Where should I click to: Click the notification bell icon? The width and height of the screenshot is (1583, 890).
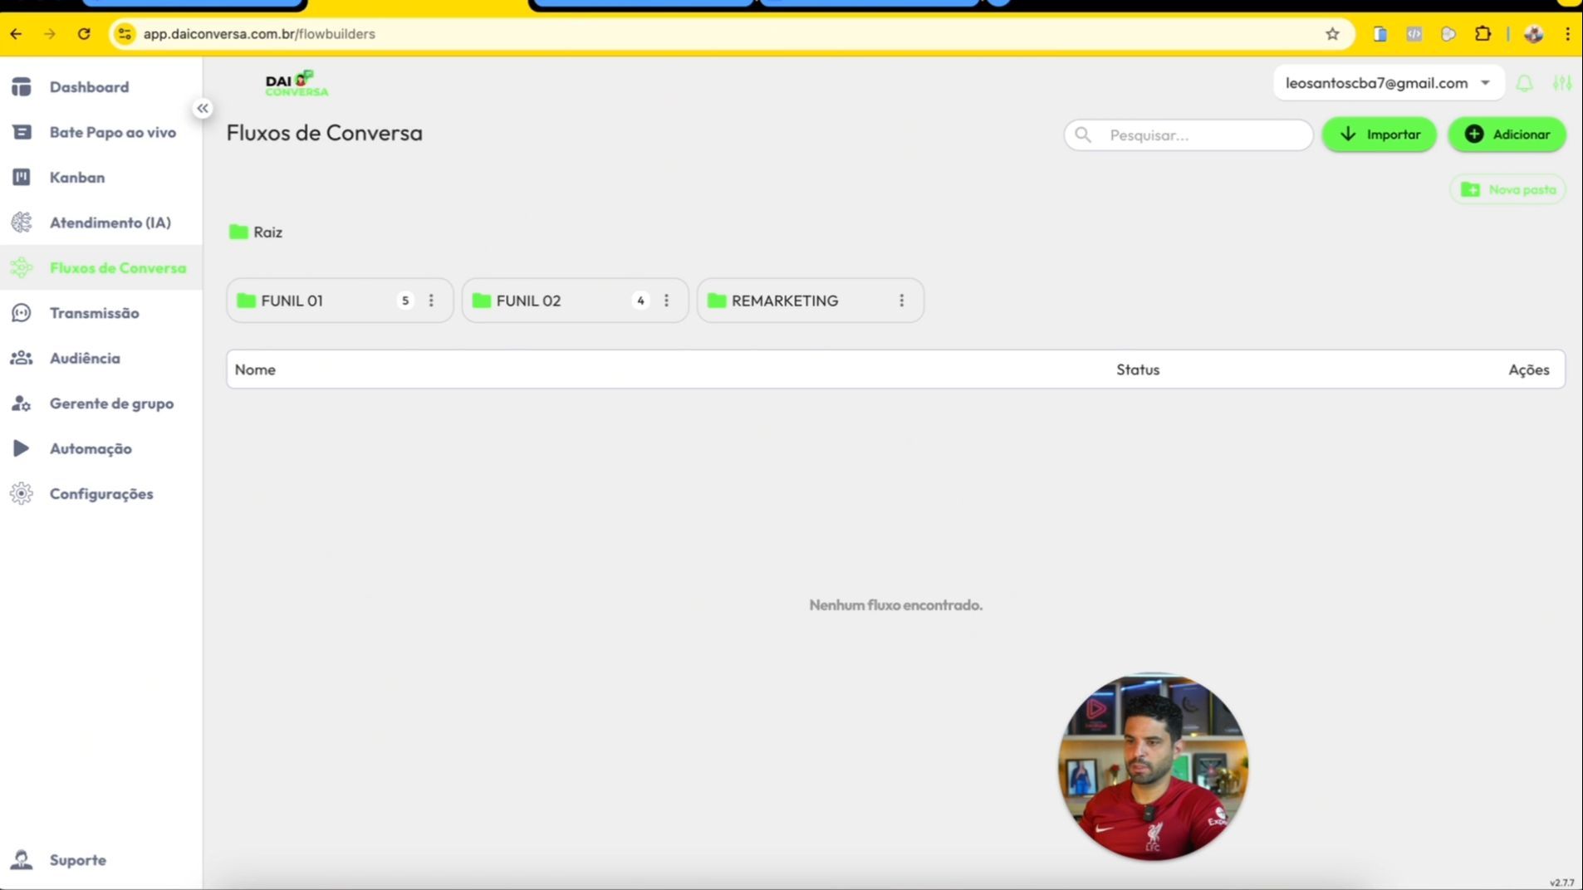tap(1524, 83)
